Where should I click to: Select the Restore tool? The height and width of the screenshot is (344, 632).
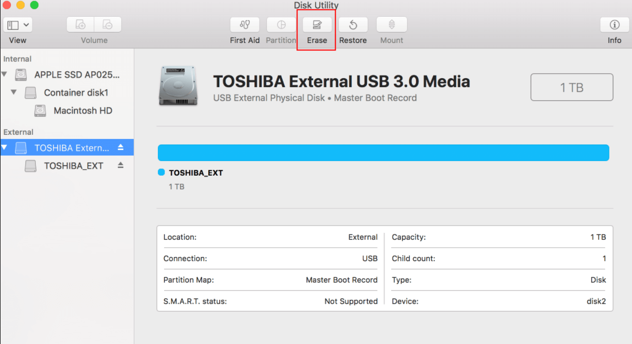click(x=352, y=29)
